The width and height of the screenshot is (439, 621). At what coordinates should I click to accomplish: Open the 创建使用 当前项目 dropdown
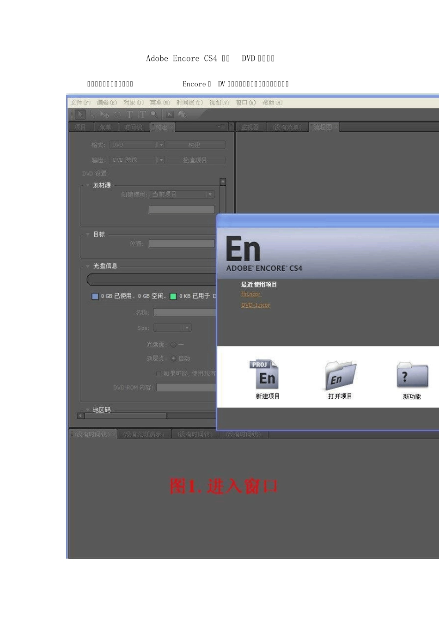(182, 195)
